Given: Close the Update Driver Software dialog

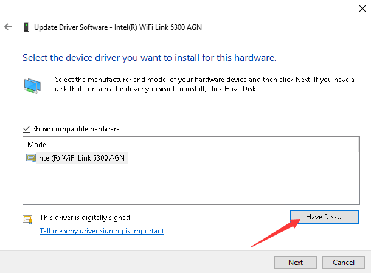Looking at the screenshot, I should pyautogui.click(x=362, y=9).
